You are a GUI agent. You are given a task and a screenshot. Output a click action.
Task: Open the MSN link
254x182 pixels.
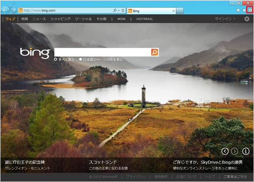[x=121, y=19]
